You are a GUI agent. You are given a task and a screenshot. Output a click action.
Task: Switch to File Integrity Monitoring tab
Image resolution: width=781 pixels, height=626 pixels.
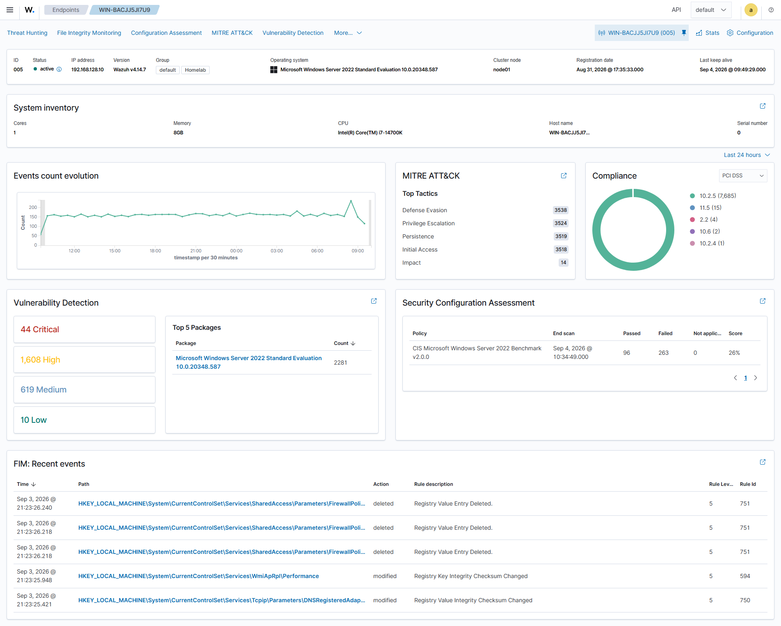pos(89,33)
